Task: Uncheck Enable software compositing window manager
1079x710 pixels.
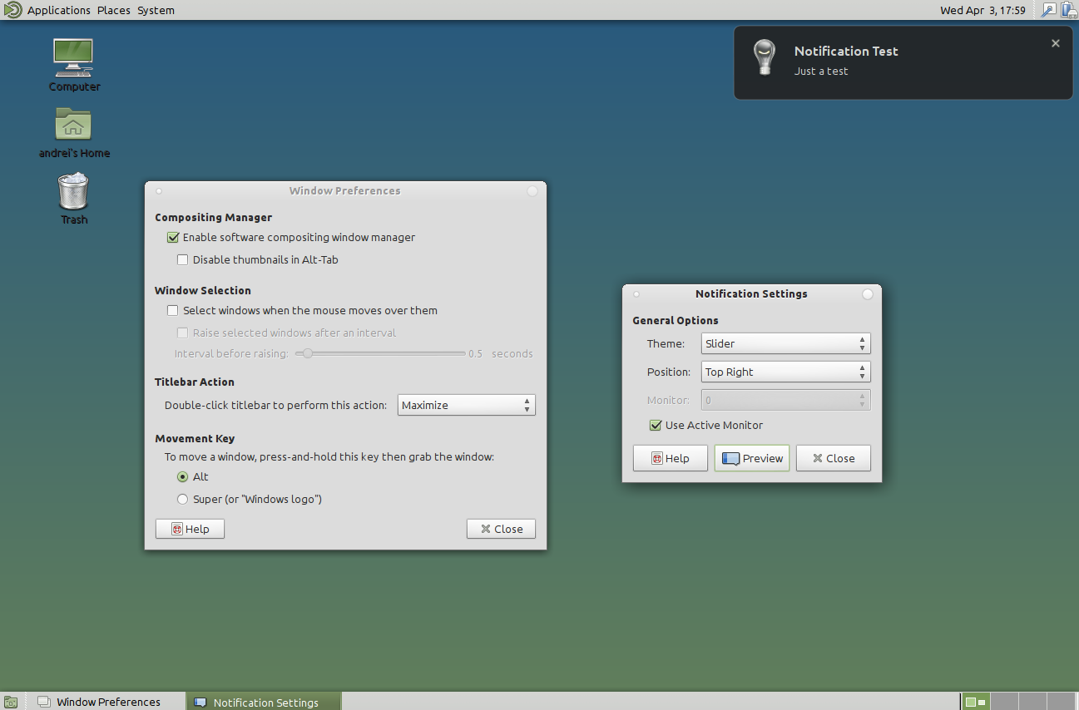Action: [x=173, y=237]
